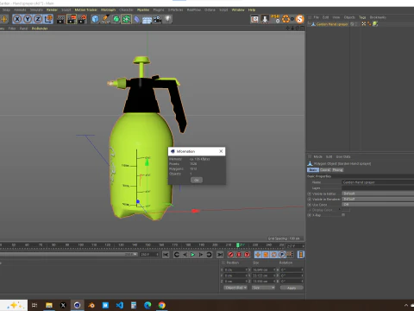The image size is (414, 311).
Task: Toggle the Y axis lock
Action: [28, 19]
